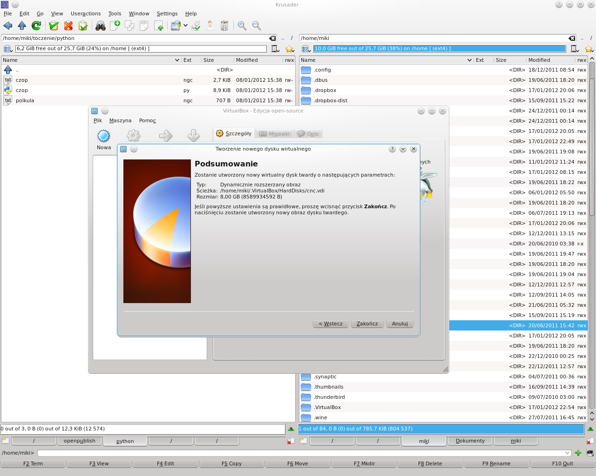The image size is (596, 476).
Task: Click the down arrow discard icon in VirtualBox
Action: pyautogui.click(x=194, y=136)
